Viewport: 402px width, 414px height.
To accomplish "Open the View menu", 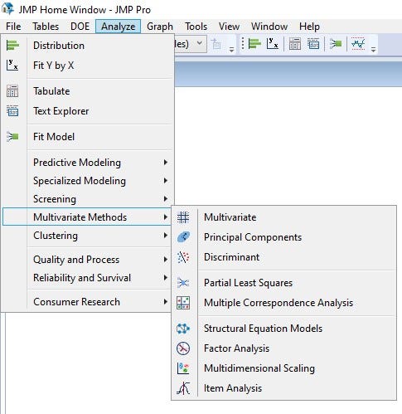I will tap(229, 27).
